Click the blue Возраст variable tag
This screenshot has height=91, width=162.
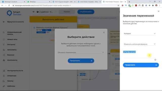point(41,32)
